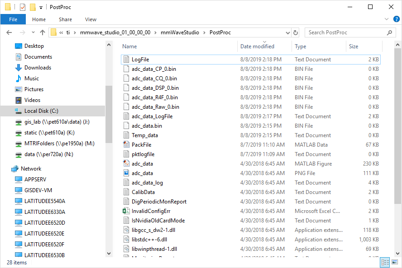
Task: Click the search magnifier icon
Action: [389, 32]
